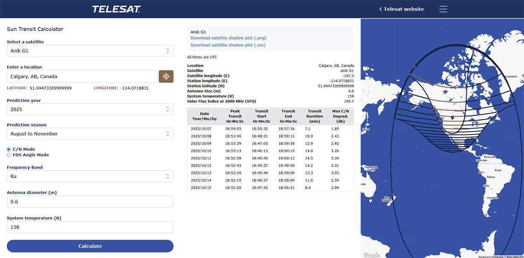Click date cell 2025/10/12
Viewport: 524px width, 258px height.
click(201, 165)
